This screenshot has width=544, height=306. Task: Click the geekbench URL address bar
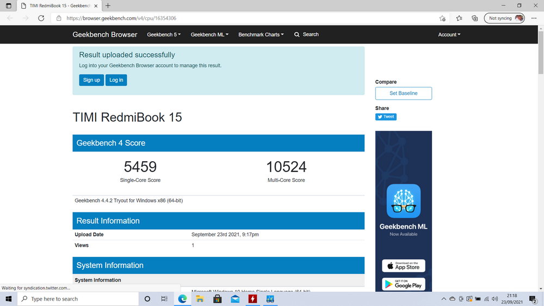pos(250,18)
